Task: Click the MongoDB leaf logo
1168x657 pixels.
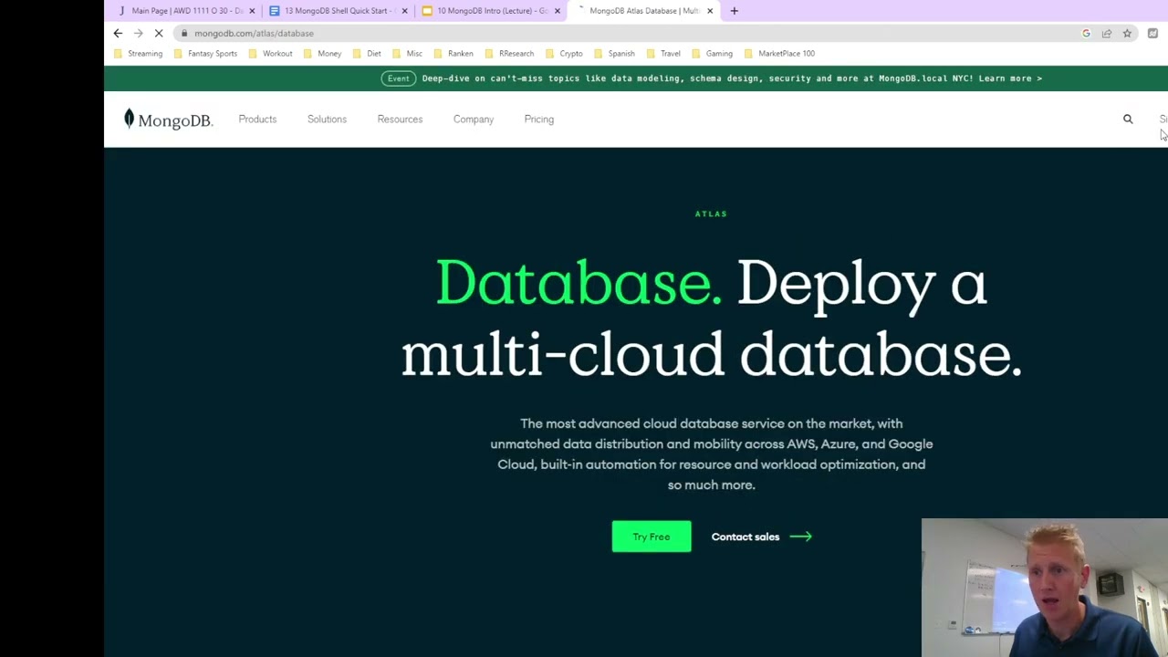Action: pos(168,120)
